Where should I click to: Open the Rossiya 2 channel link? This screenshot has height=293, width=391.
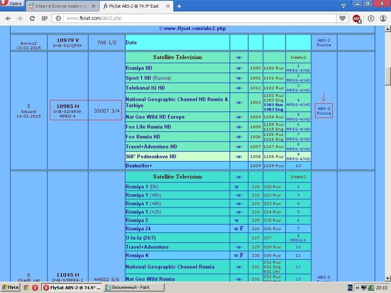pyautogui.click(x=137, y=221)
